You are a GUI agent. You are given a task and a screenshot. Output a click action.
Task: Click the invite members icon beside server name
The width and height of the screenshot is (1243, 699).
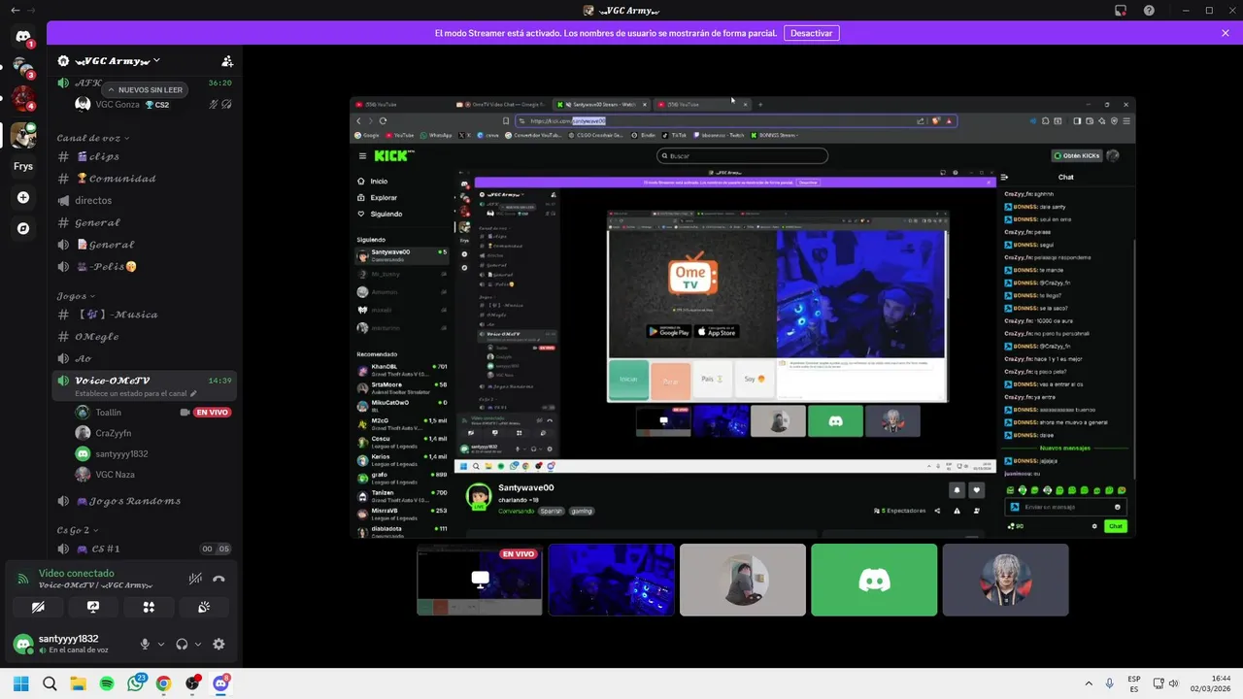pyautogui.click(x=226, y=61)
